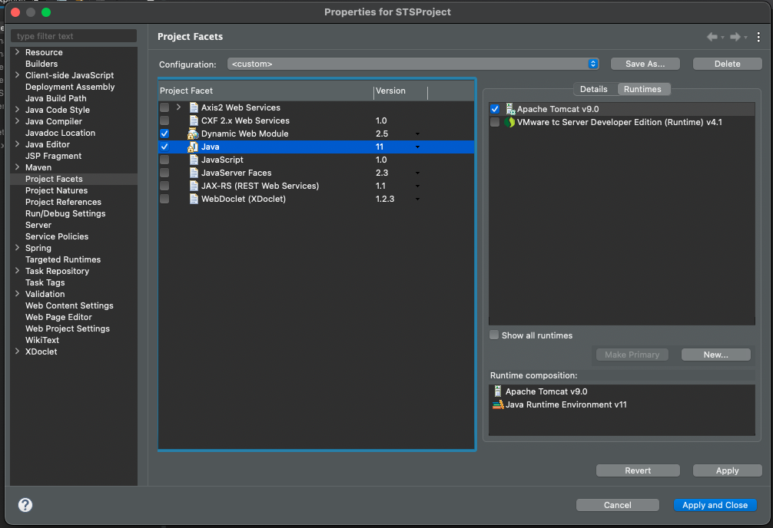Click the Tomcat icon in Runtime composition
Screen dimensions: 773x528
pyautogui.click(x=498, y=391)
